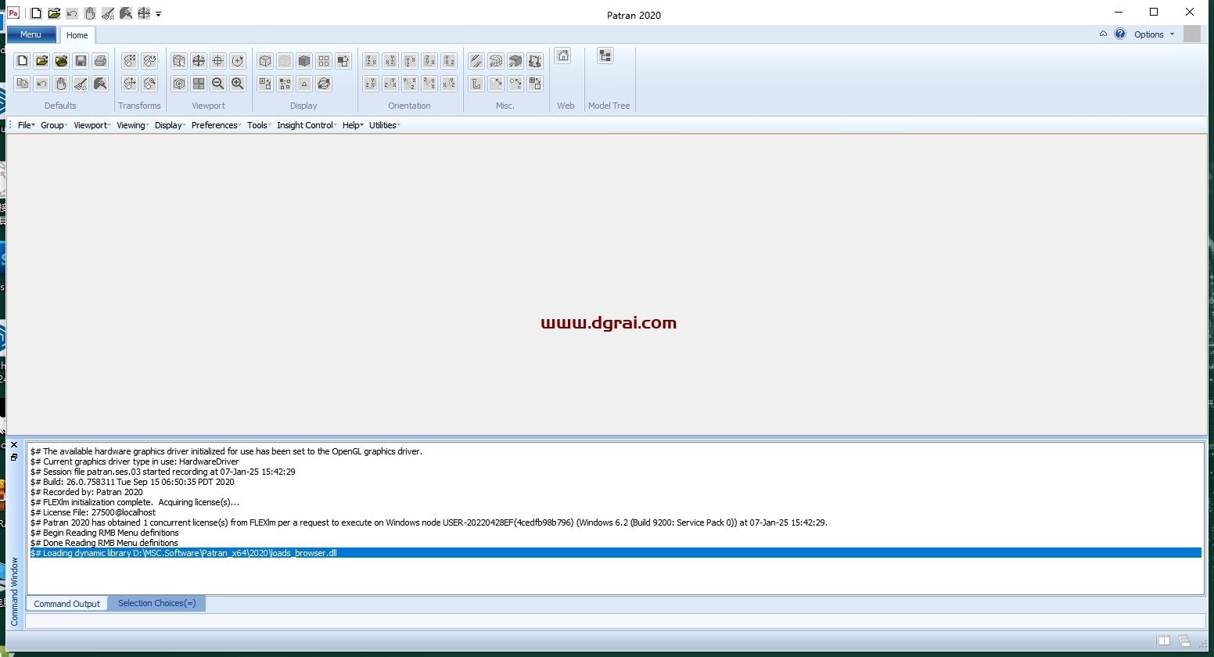1214x657 pixels.
Task: Click the Reset Graphics broom icon in ribbon
Action: tap(81, 83)
